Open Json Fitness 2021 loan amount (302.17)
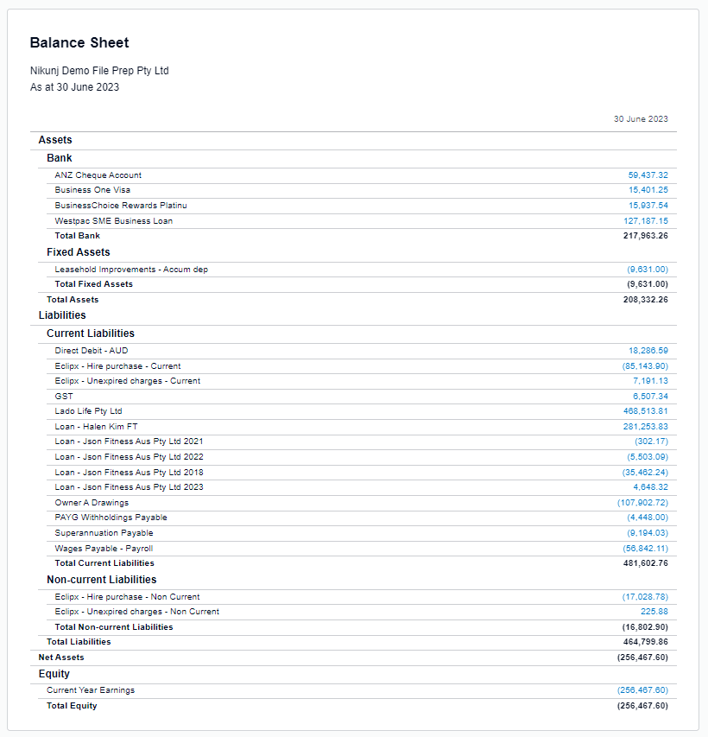Viewport: 708px width, 737px height. (651, 442)
